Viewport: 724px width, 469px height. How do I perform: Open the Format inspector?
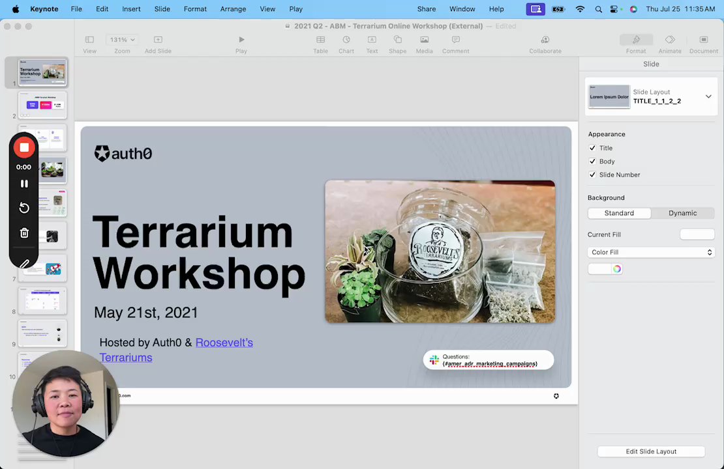636,40
